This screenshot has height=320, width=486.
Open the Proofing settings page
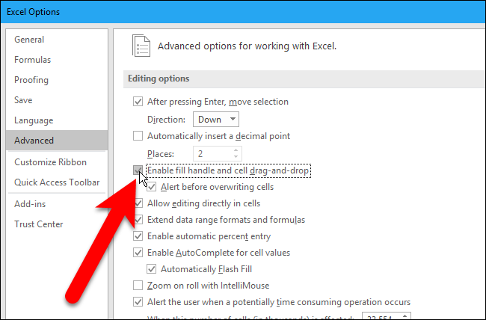31,80
